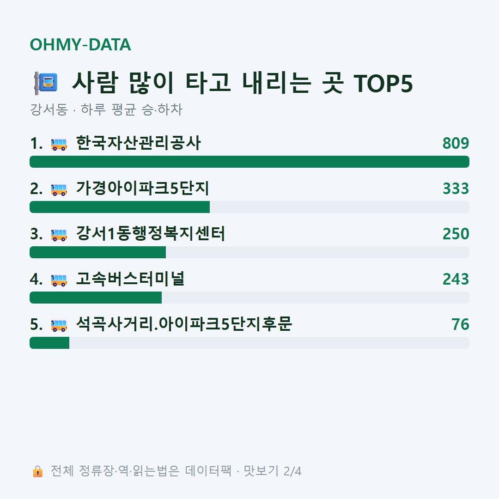
Task: Select the 석곡사거리.아이파크5단지후문 stop name
Action: [x=184, y=324]
